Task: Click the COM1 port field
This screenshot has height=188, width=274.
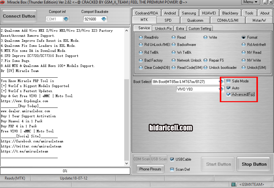Action: (54, 19)
